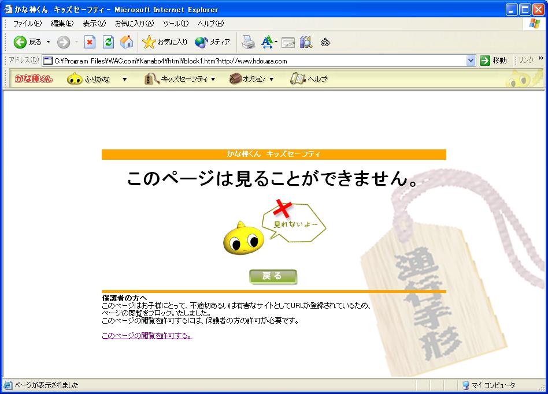Open the ヘルプ book icon
The height and width of the screenshot is (394, 548).
coord(298,79)
